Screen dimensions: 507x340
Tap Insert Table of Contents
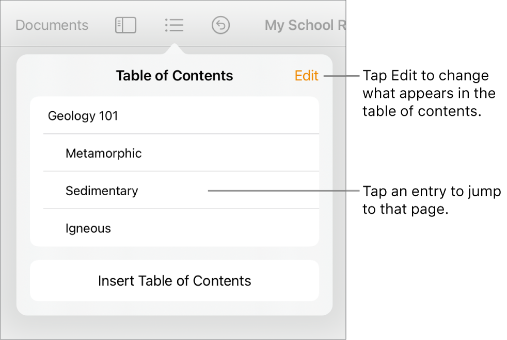[x=174, y=280]
